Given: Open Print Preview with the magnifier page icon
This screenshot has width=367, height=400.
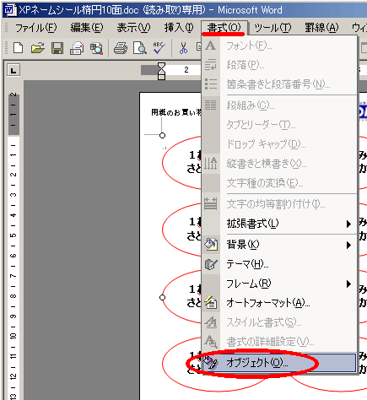Looking at the screenshot, I should point(140,48).
